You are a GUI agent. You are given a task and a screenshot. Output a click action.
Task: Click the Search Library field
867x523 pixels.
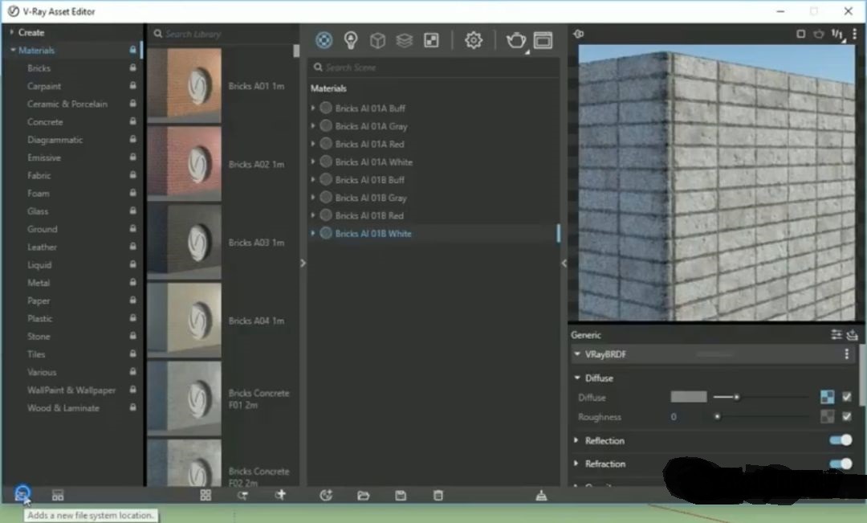pos(222,34)
